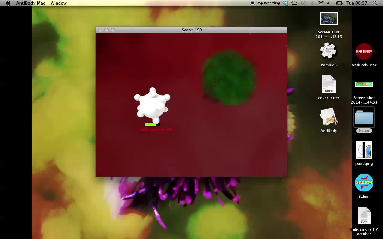Mute the system volume via speaker icon
This screenshot has height=239, width=383.
coord(328,3)
